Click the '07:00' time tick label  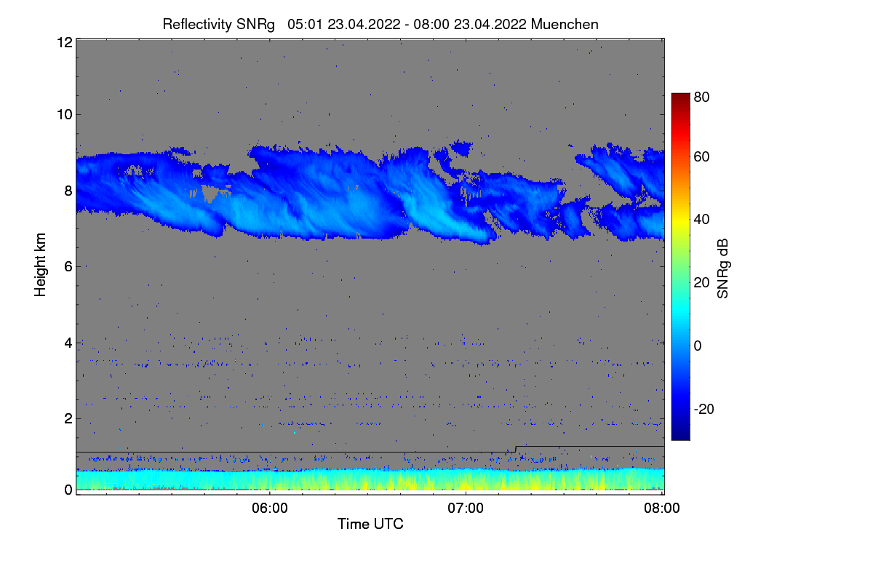(x=466, y=509)
